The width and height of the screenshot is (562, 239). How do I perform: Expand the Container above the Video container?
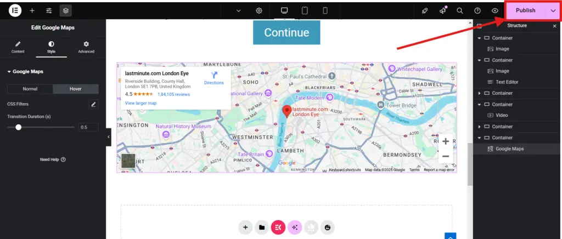point(479,93)
